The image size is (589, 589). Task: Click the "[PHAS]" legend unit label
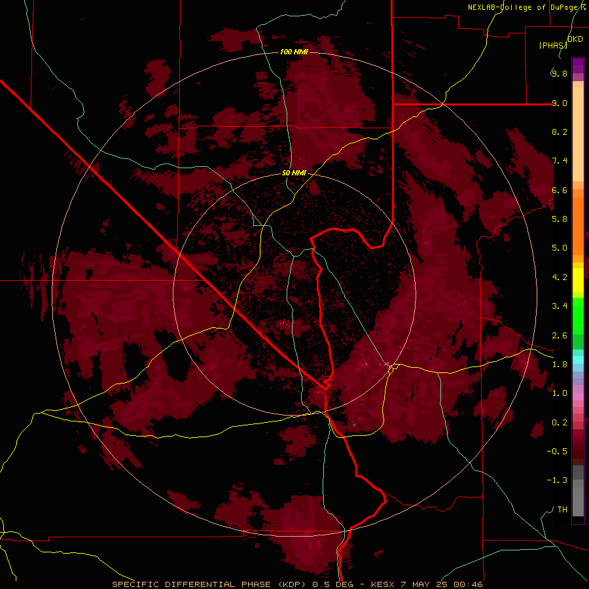[553, 45]
